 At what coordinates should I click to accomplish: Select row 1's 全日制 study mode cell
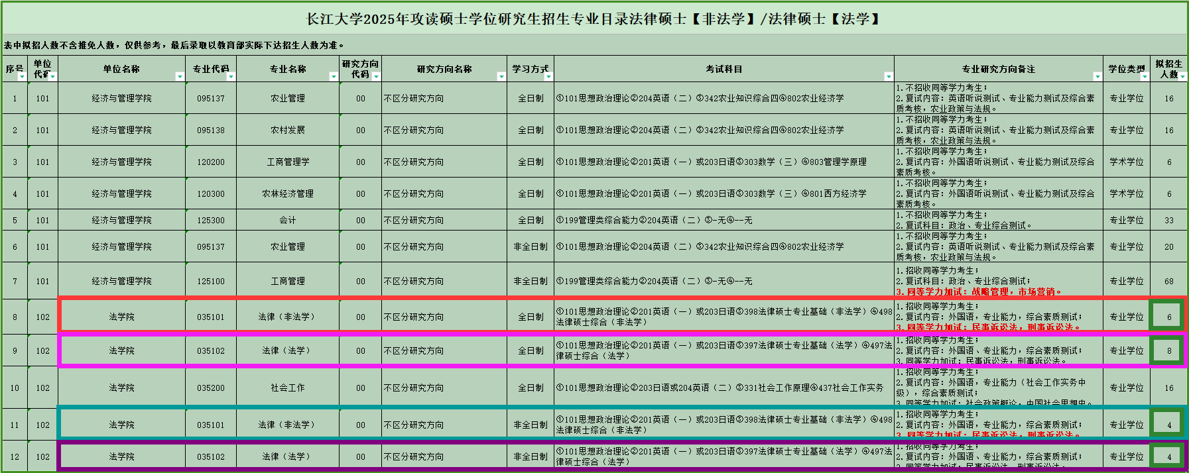click(x=531, y=98)
